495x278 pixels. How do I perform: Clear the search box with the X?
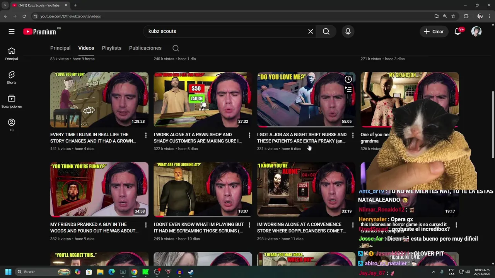coord(311,31)
